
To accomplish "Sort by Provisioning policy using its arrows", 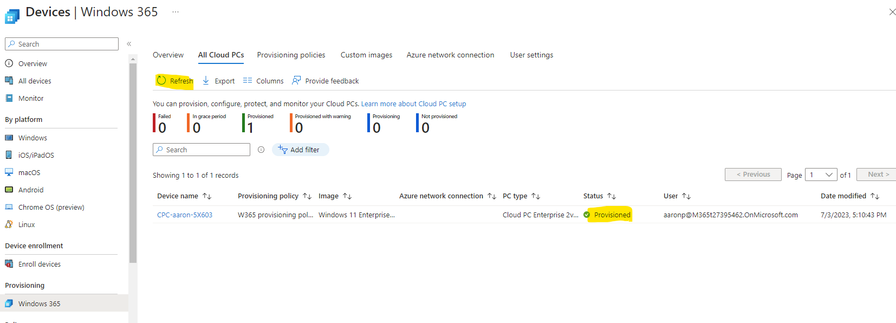I will click(x=307, y=196).
